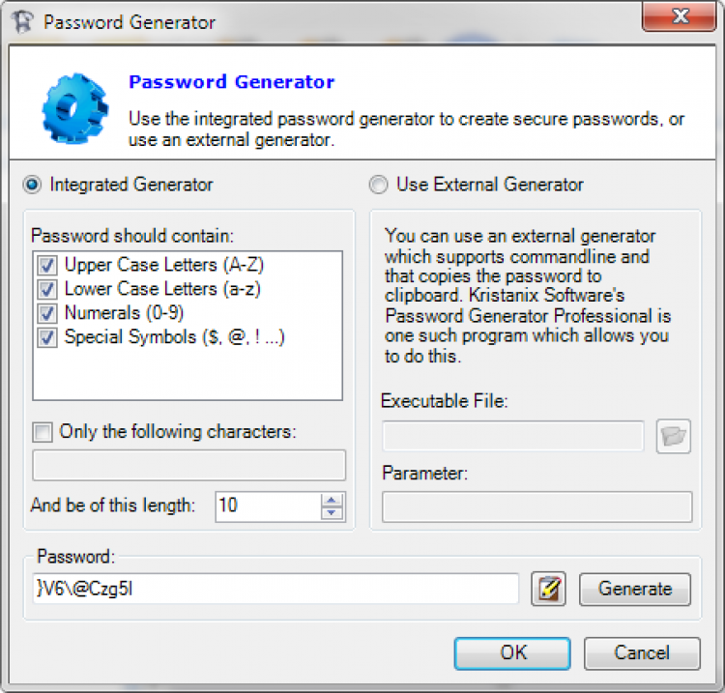This screenshot has width=725, height=693.
Task: Close the Password Generator dialog
Action: 680,16
